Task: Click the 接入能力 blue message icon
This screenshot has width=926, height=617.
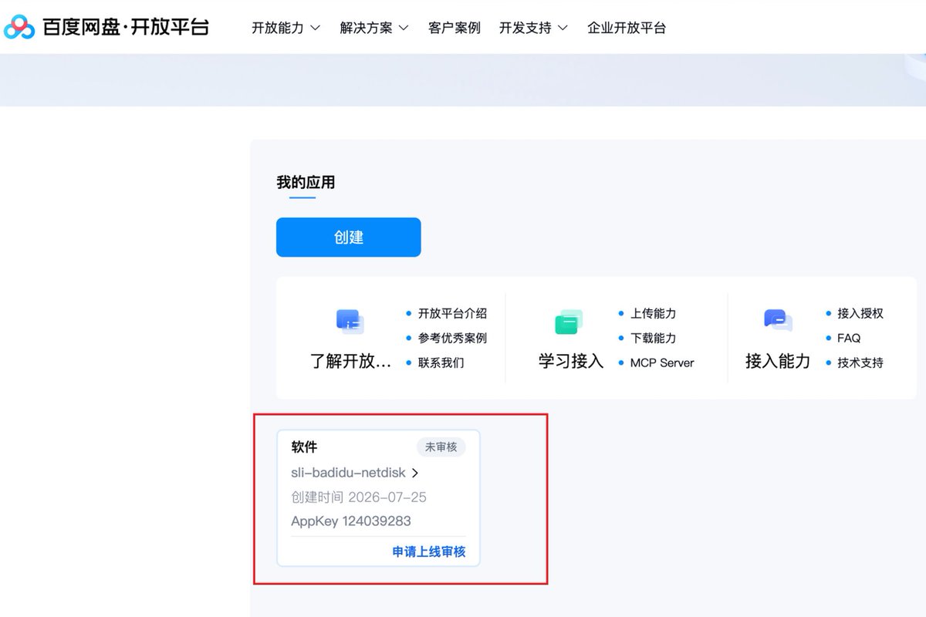Action: [778, 320]
